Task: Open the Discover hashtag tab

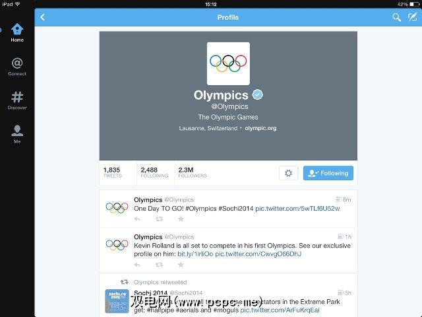Action: pyautogui.click(x=17, y=100)
